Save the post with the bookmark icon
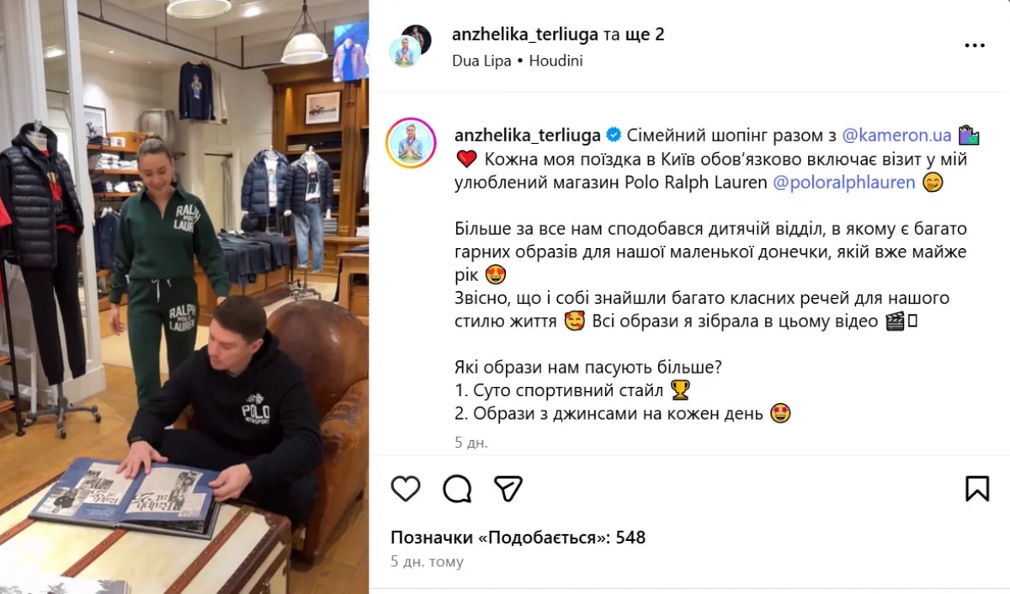The image size is (1010, 594). pos(977,488)
